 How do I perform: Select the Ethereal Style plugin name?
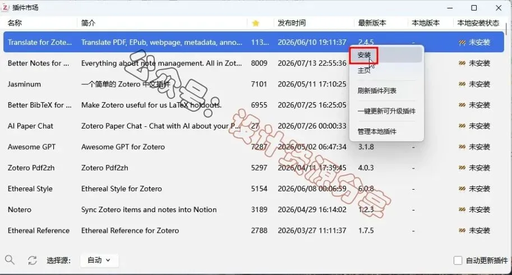pyautogui.click(x=30, y=189)
